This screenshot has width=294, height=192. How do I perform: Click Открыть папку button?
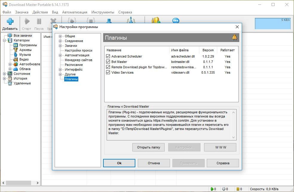148,147
